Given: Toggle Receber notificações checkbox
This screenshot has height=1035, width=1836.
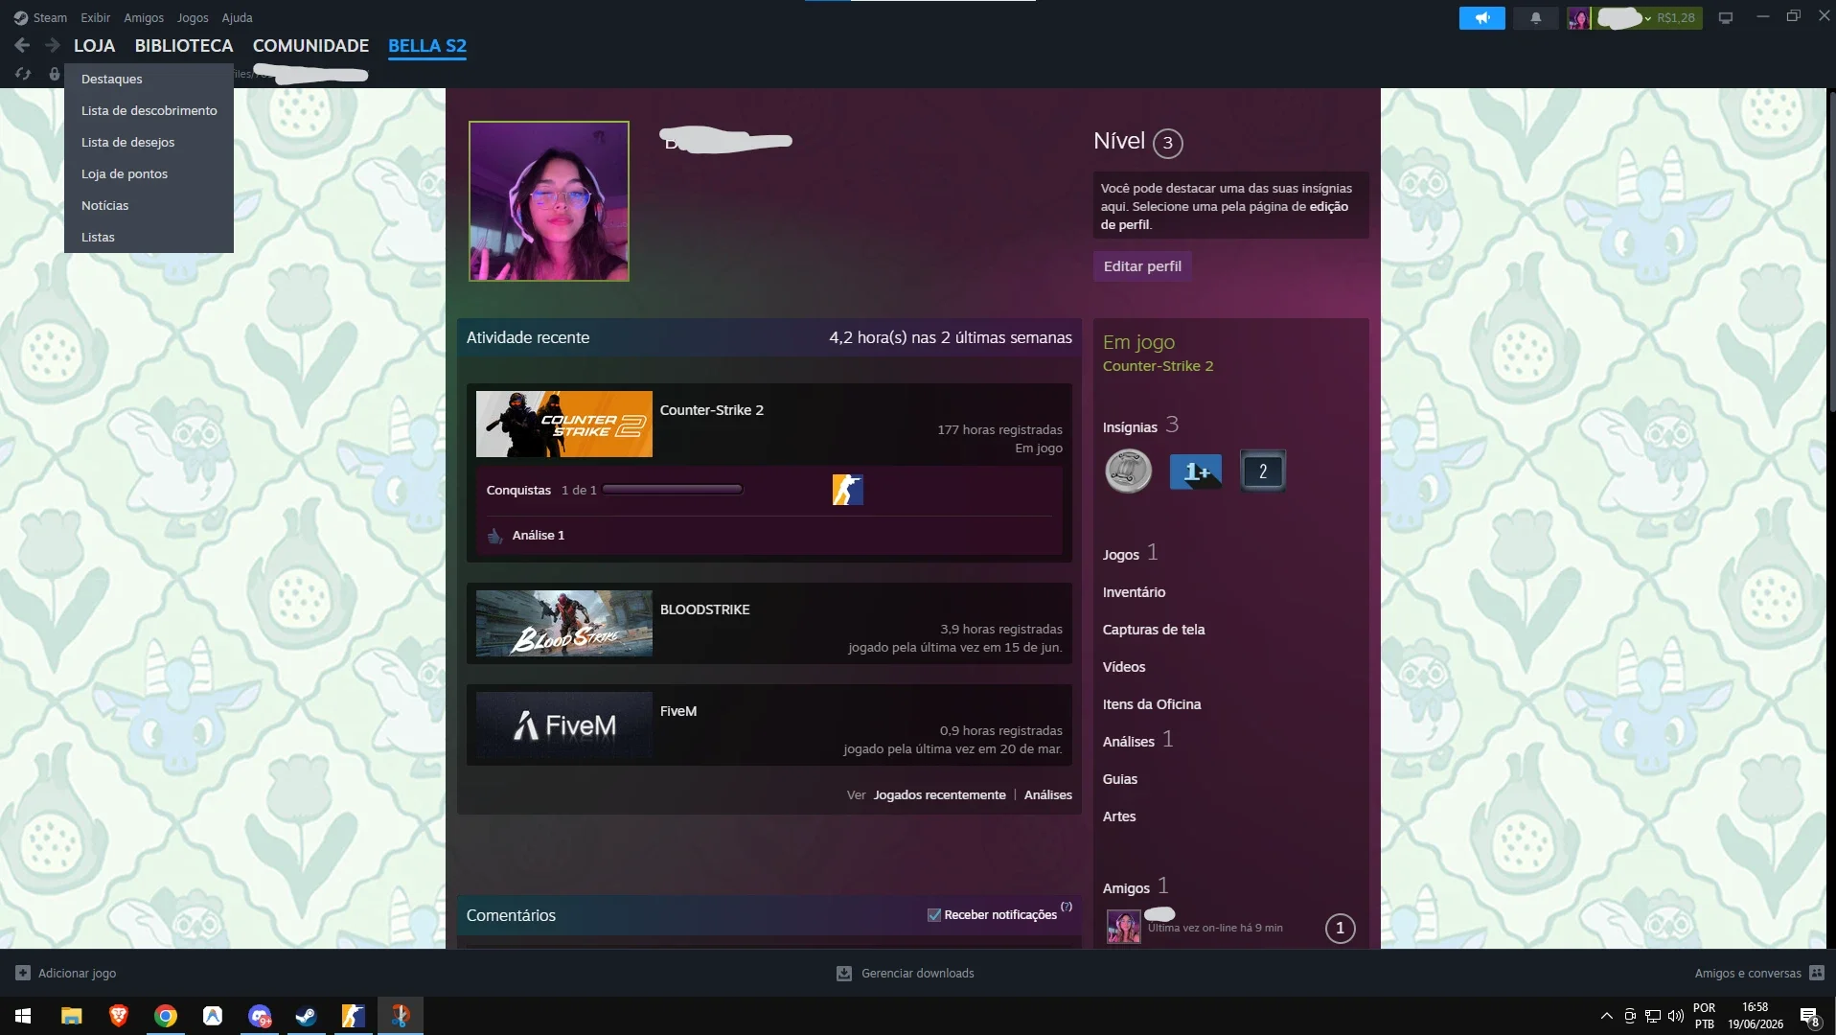Looking at the screenshot, I should [934, 915].
